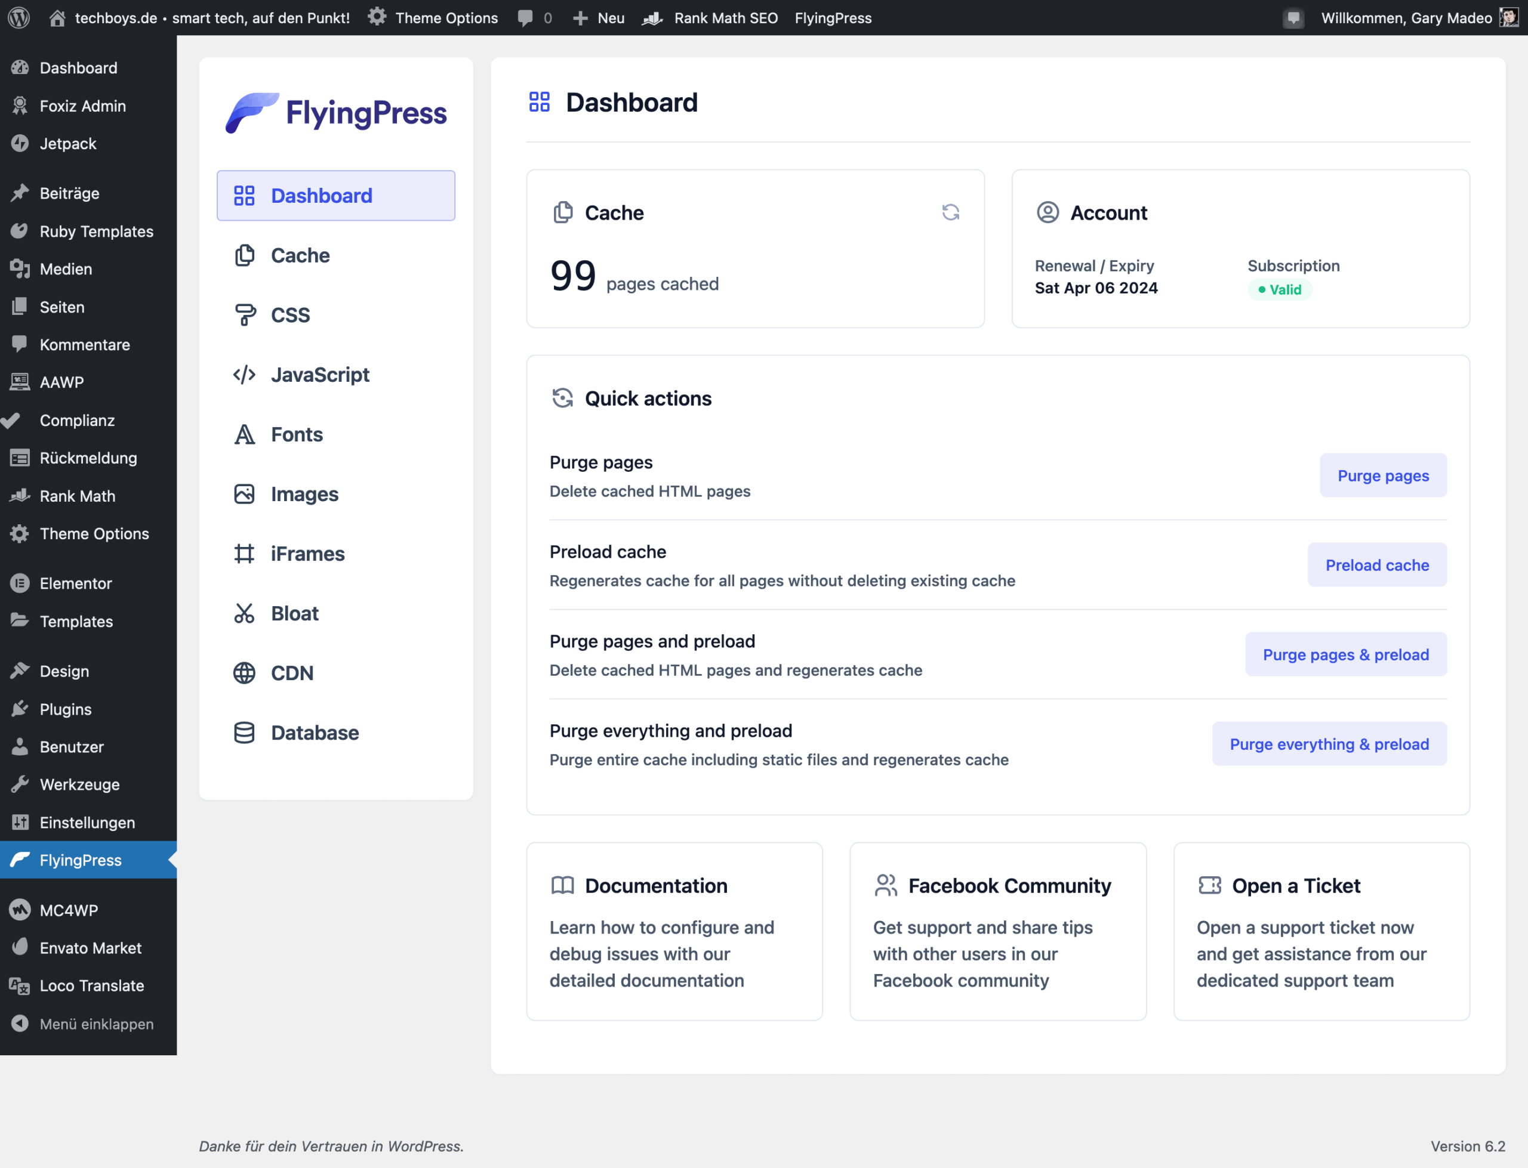Viewport: 1528px width, 1168px height.
Task: Click the Database section icon
Action: pos(244,733)
